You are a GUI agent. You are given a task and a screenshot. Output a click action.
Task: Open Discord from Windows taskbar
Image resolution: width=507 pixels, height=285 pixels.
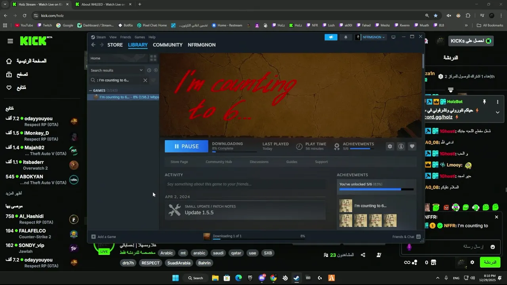(x=262, y=278)
